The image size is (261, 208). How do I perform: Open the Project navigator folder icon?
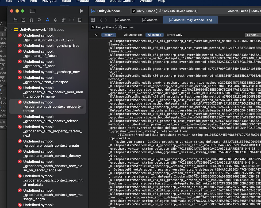point(16,20)
